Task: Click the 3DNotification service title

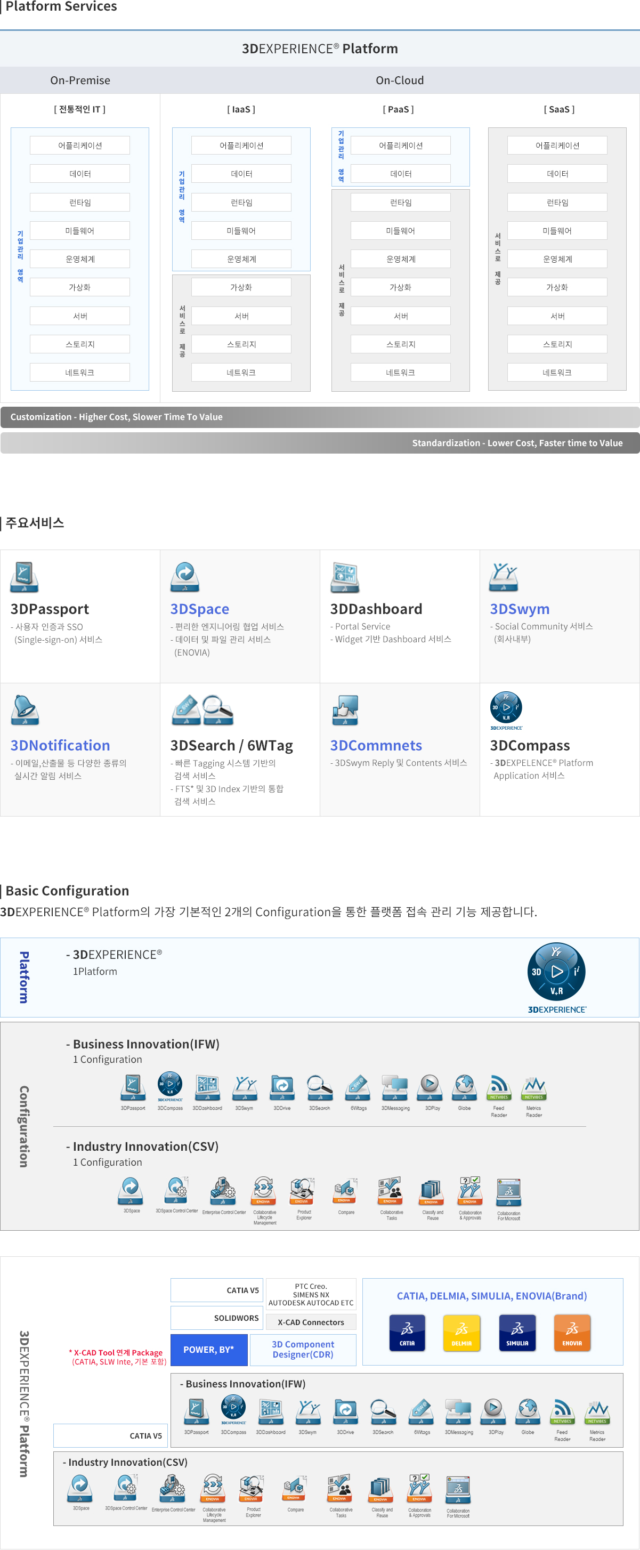Action: 60,746
